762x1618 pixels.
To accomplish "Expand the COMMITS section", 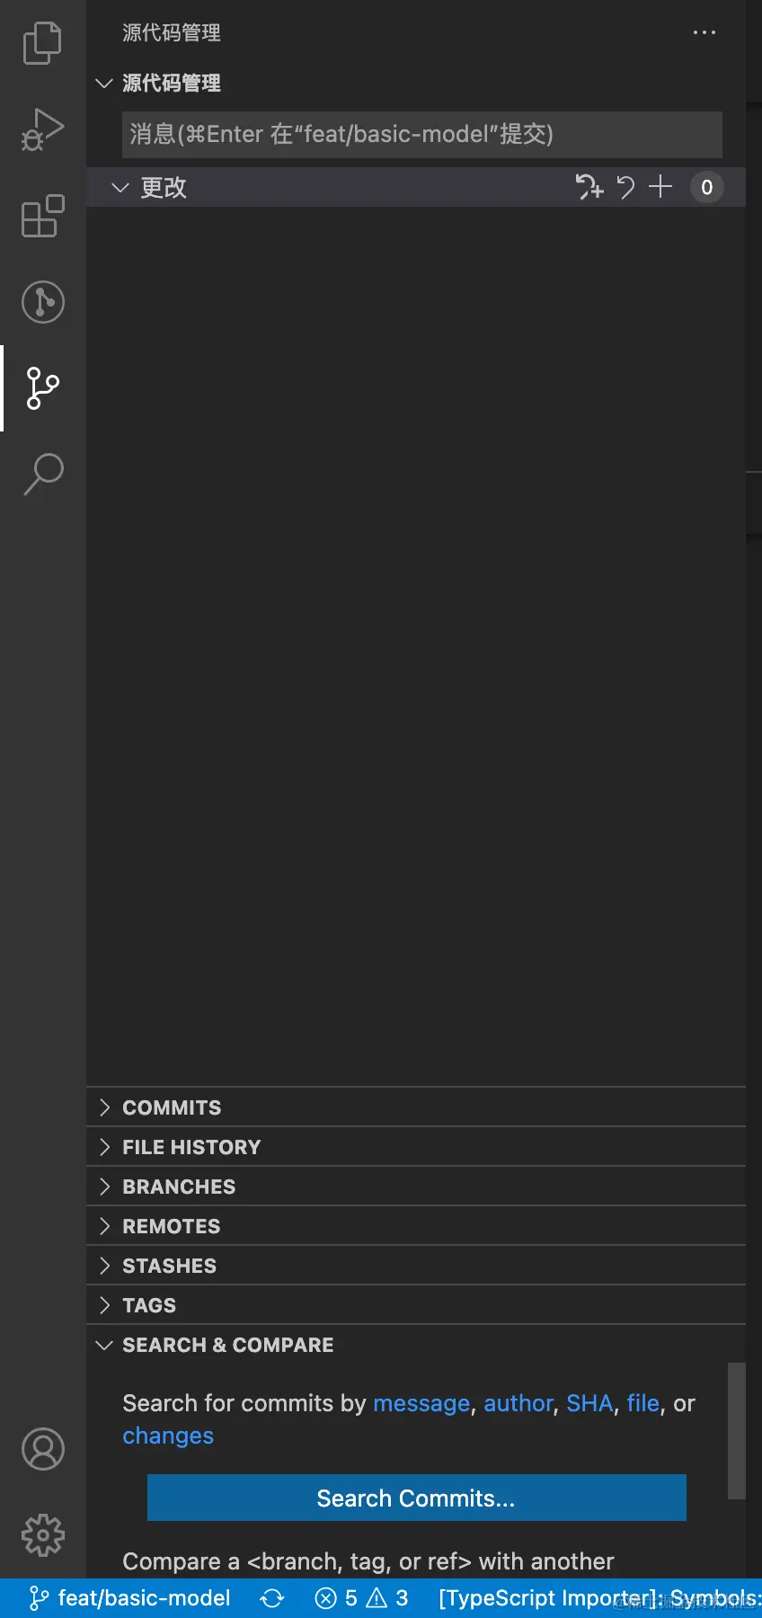I will (x=172, y=1107).
